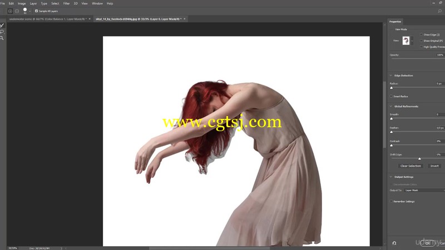This screenshot has height=250, width=445.
Task: Click the Smooth slider handle
Action: [392, 118]
